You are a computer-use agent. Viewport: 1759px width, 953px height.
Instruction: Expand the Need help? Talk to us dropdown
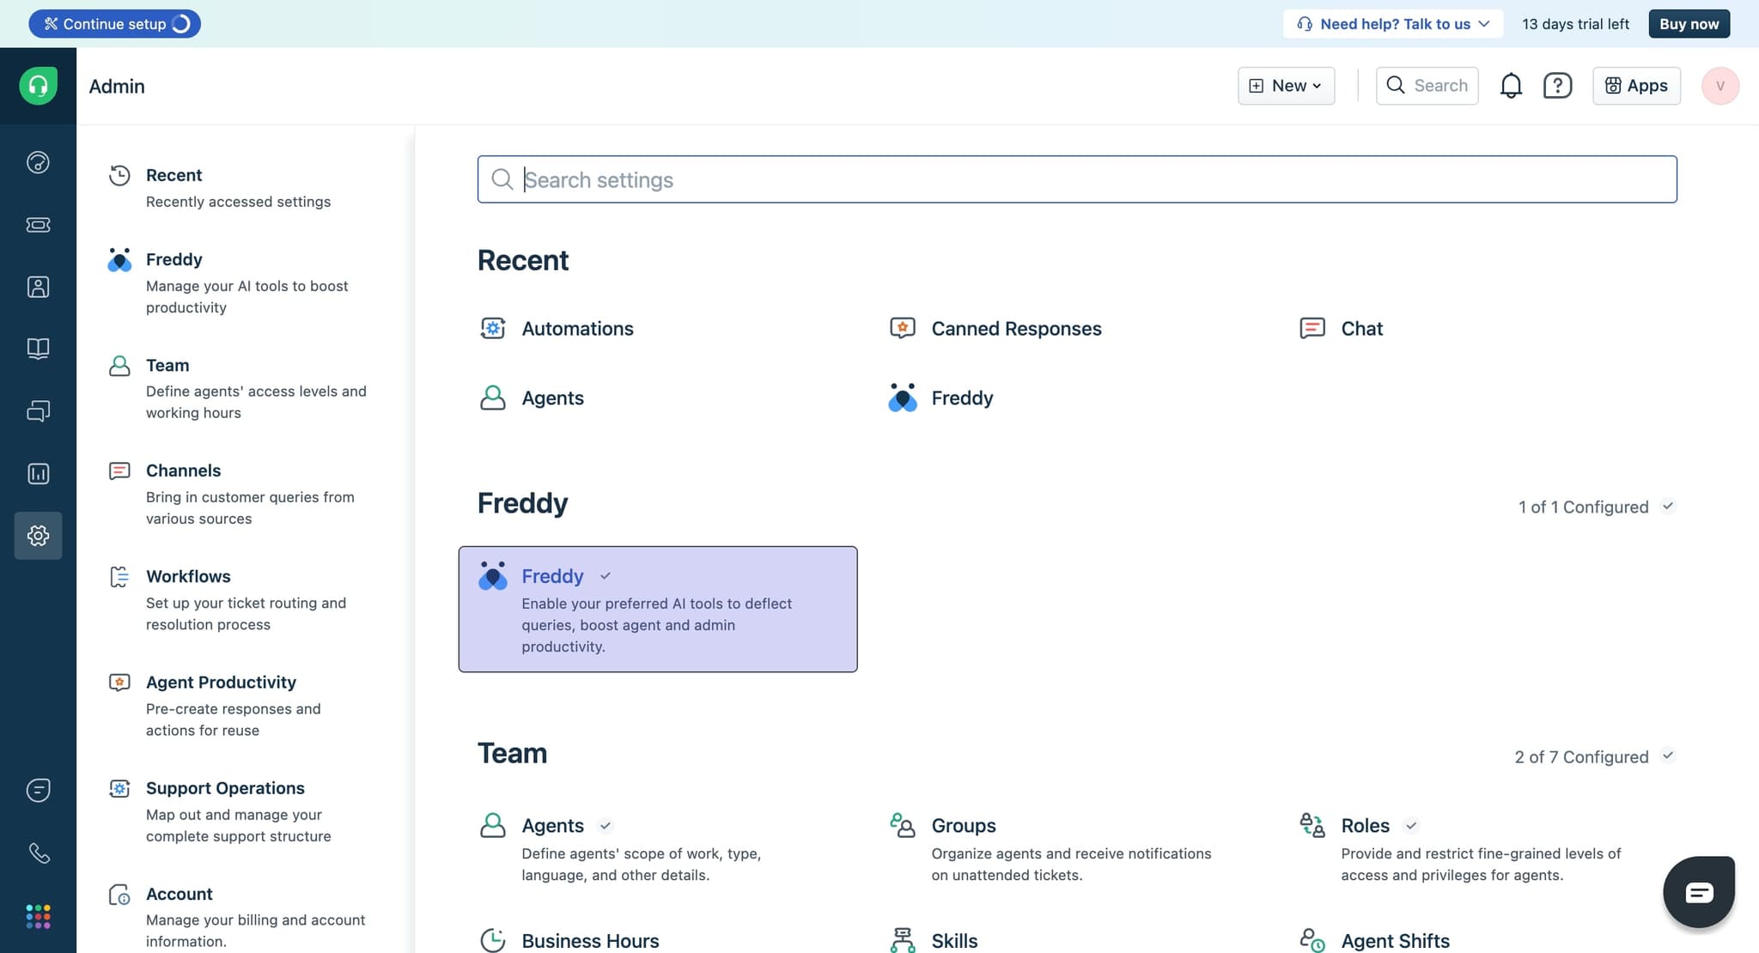tap(1391, 23)
